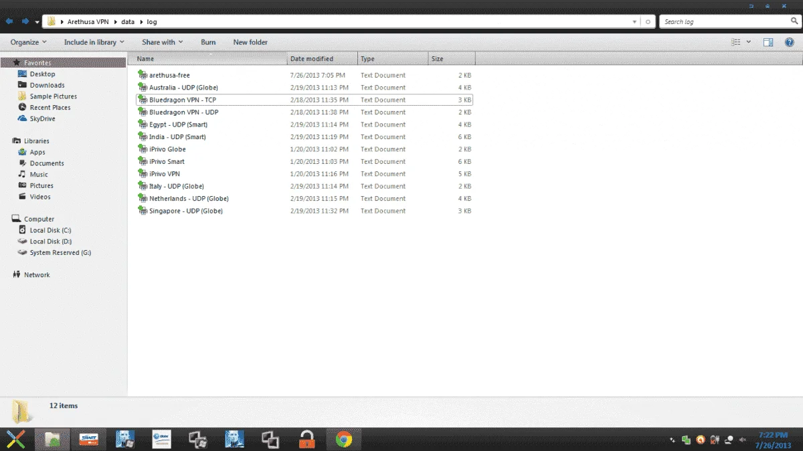Viewport: 803px width, 451px height.
Task: Click the blue Help icon
Action: point(790,42)
